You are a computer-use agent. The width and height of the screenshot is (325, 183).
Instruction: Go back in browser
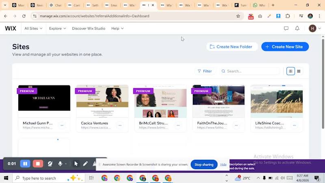pyautogui.click(x=6, y=16)
